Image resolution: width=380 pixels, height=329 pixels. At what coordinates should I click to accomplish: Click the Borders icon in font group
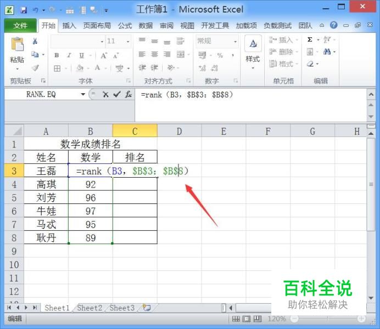point(57,69)
